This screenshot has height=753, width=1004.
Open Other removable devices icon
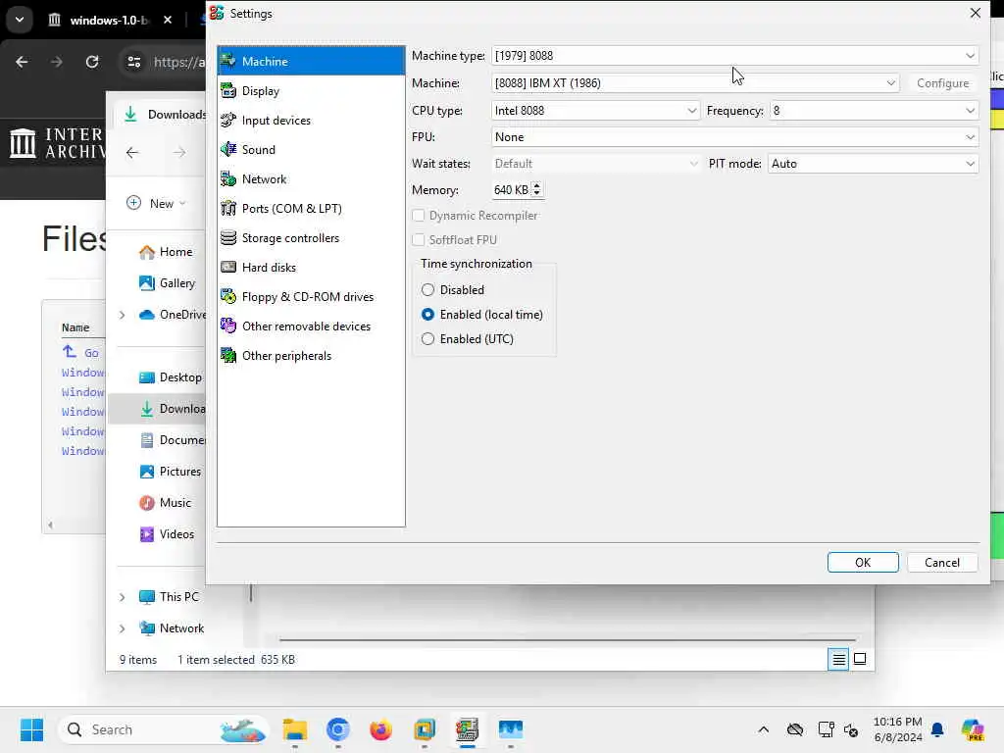227,326
